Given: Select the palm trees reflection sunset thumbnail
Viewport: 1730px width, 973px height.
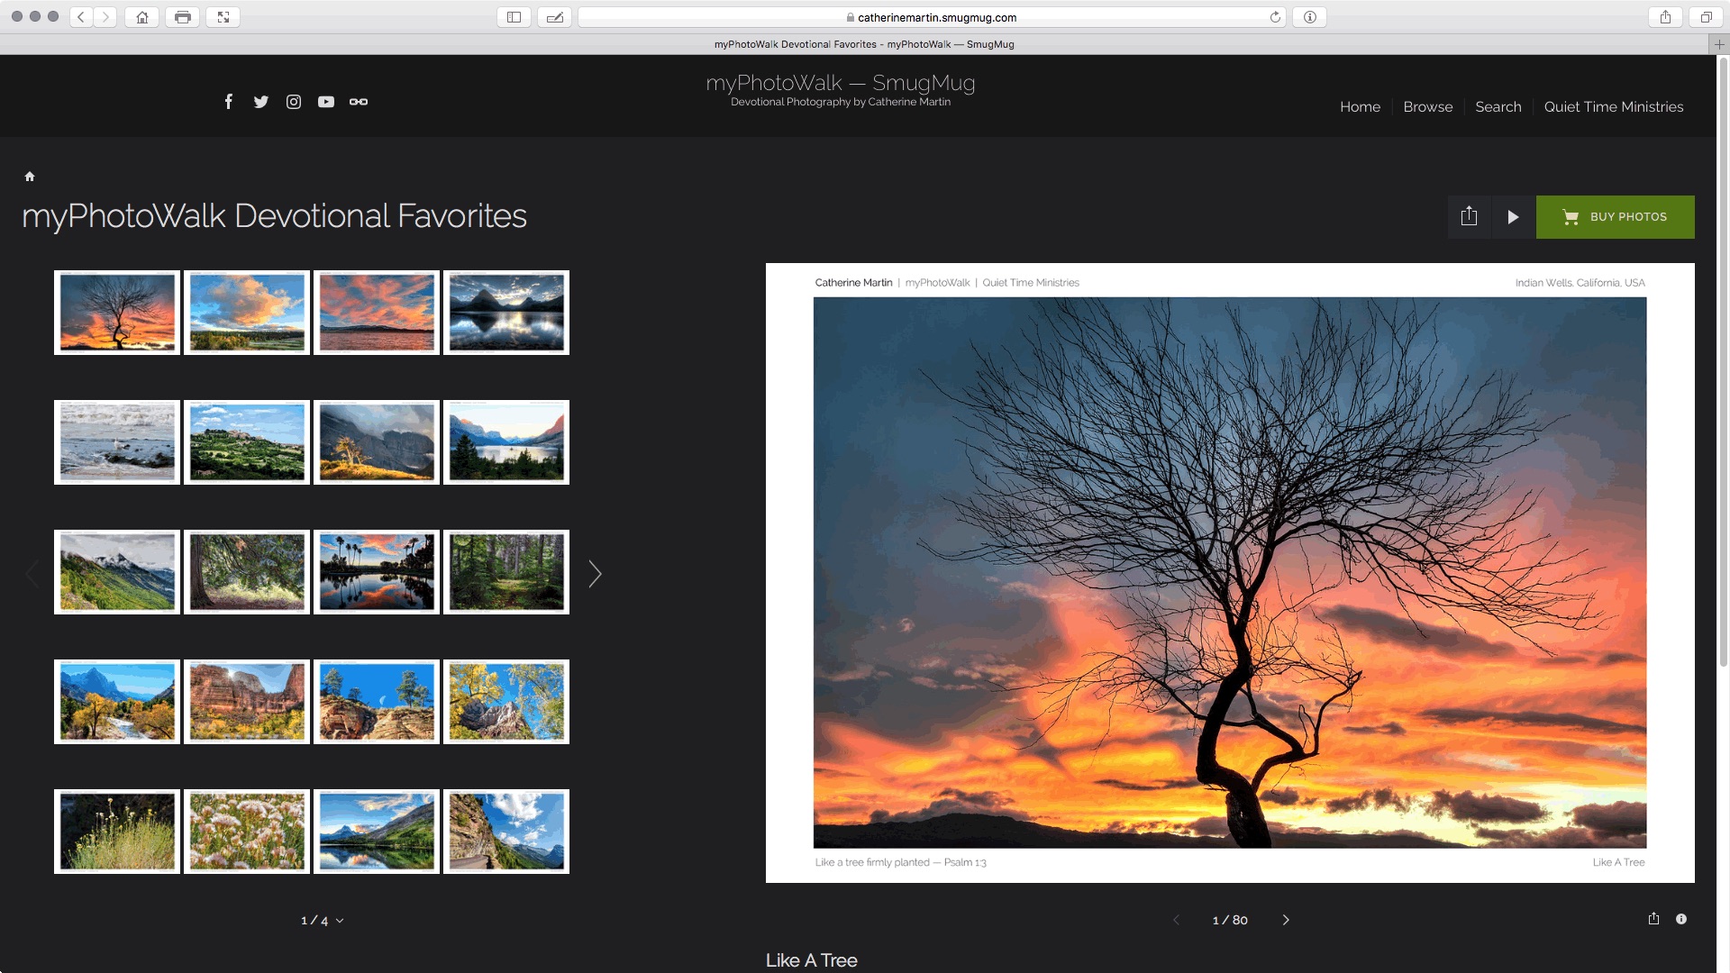Looking at the screenshot, I should click(377, 572).
